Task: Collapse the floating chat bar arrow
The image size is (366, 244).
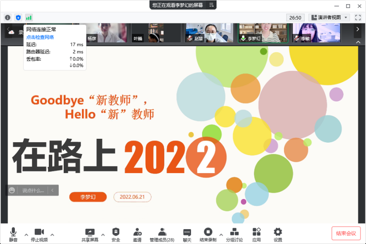Action: (53, 191)
